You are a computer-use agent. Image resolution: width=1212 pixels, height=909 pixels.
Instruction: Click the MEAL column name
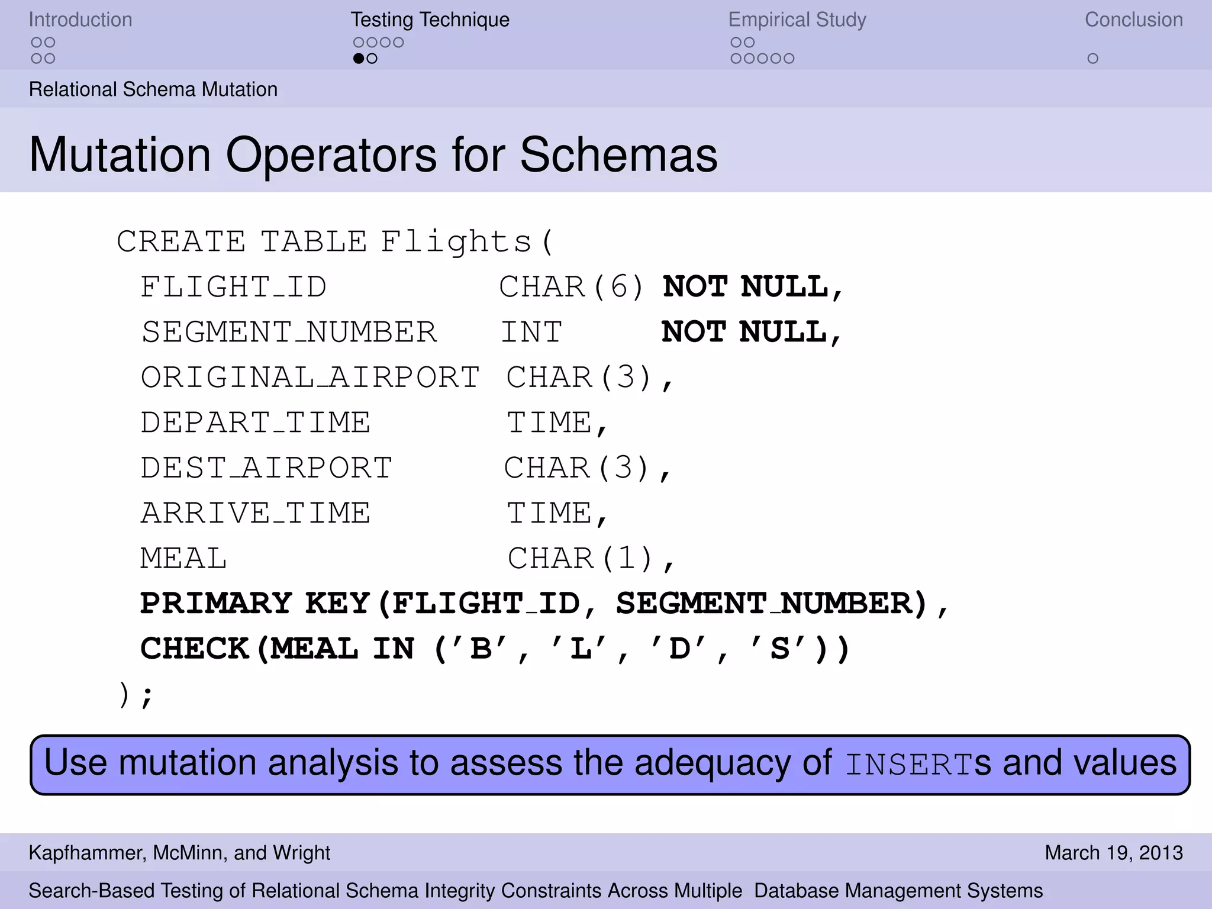183,559
